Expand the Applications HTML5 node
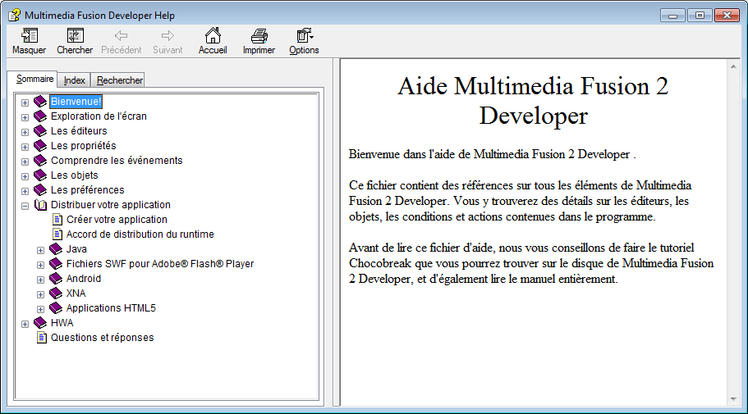This screenshot has width=748, height=414. click(40, 309)
